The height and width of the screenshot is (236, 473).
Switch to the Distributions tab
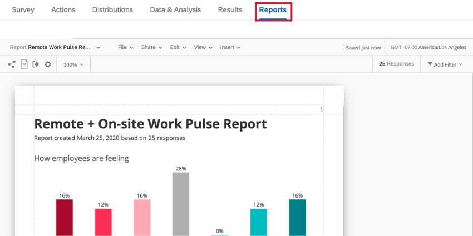(x=112, y=9)
